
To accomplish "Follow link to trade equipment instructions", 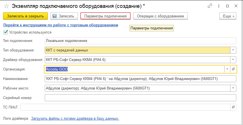I will click(x=61, y=25).
